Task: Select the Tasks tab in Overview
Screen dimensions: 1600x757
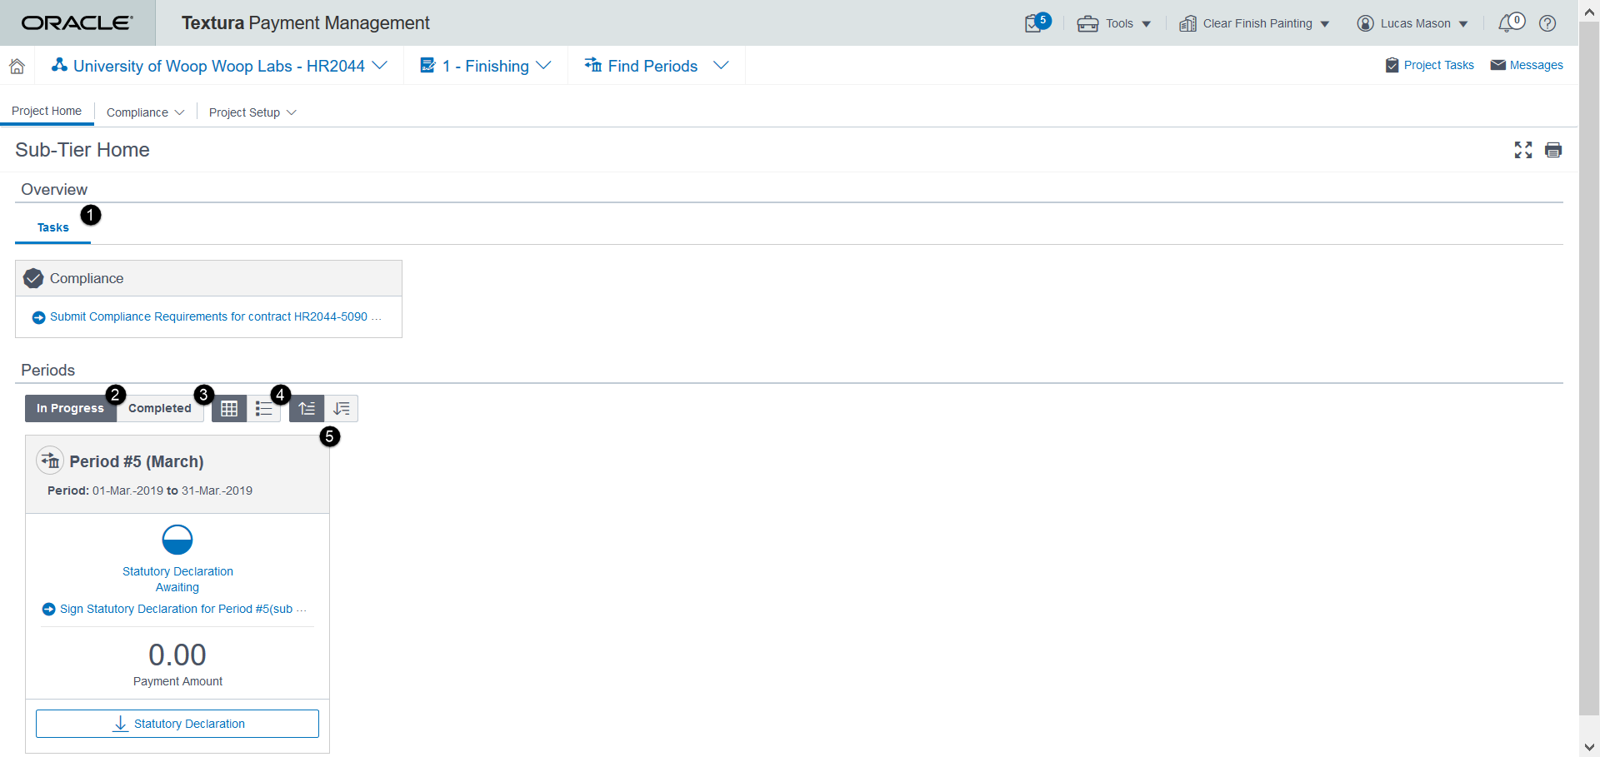Action: tap(53, 227)
